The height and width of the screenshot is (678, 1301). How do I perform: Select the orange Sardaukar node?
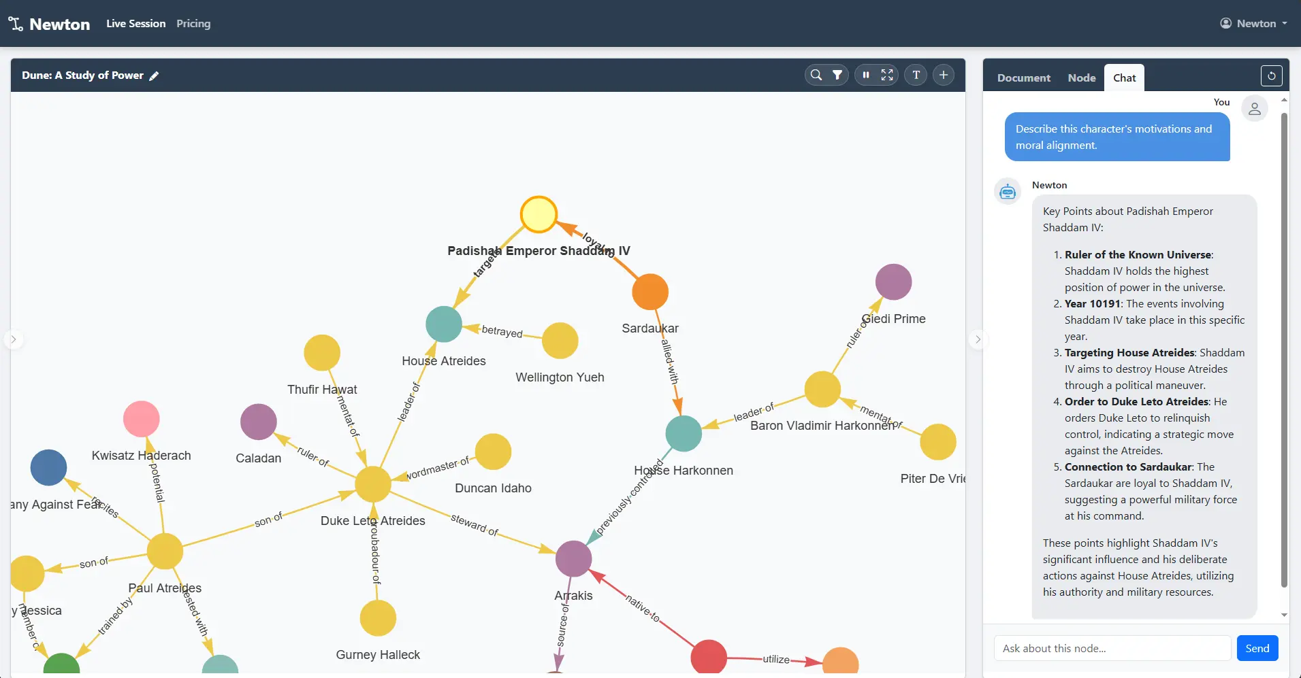coord(650,292)
